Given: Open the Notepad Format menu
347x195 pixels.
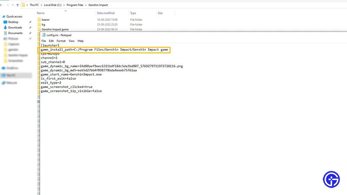Looking at the screenshot, I should click(61, 41).
